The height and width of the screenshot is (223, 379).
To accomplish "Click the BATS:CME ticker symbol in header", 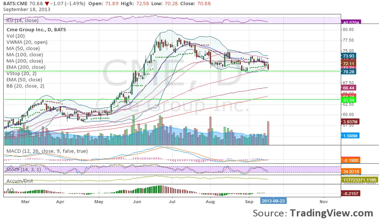I will (x=15, y=4).
